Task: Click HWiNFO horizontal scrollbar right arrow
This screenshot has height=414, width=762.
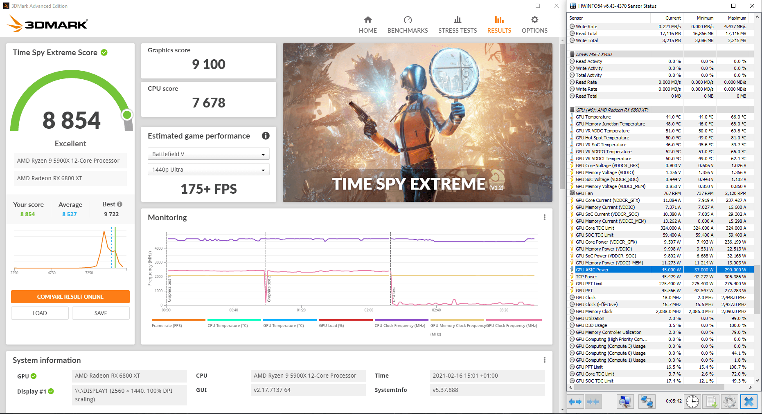Action: click(750, 387)
